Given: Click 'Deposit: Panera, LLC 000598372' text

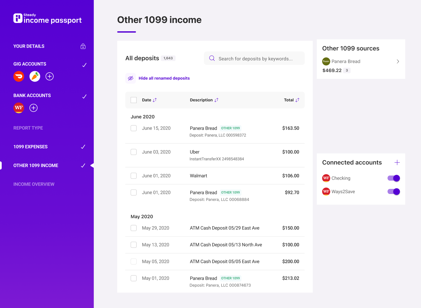Looking at the screenshot, I should click(x=218, y=135).
